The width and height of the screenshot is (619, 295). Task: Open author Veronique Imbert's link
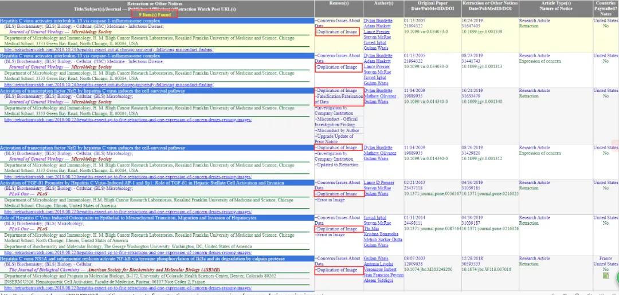tap(379, 270)
